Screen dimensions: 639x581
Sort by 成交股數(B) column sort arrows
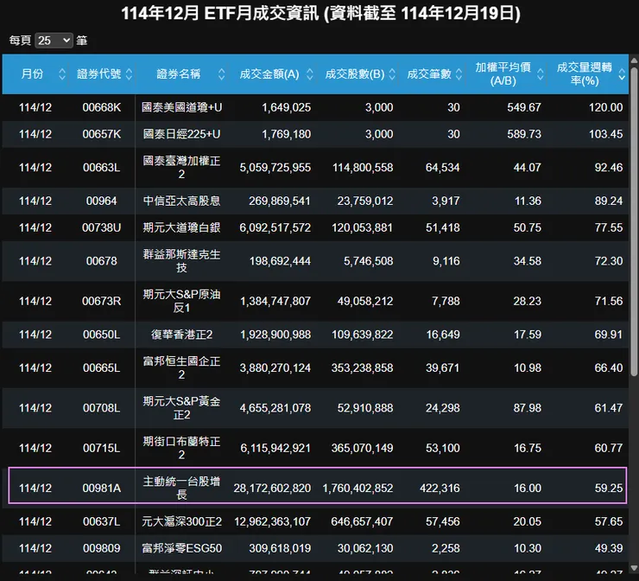coord(392,73)
